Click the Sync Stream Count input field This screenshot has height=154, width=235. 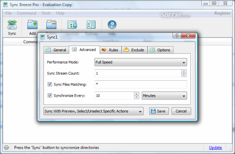click(138, 73)
